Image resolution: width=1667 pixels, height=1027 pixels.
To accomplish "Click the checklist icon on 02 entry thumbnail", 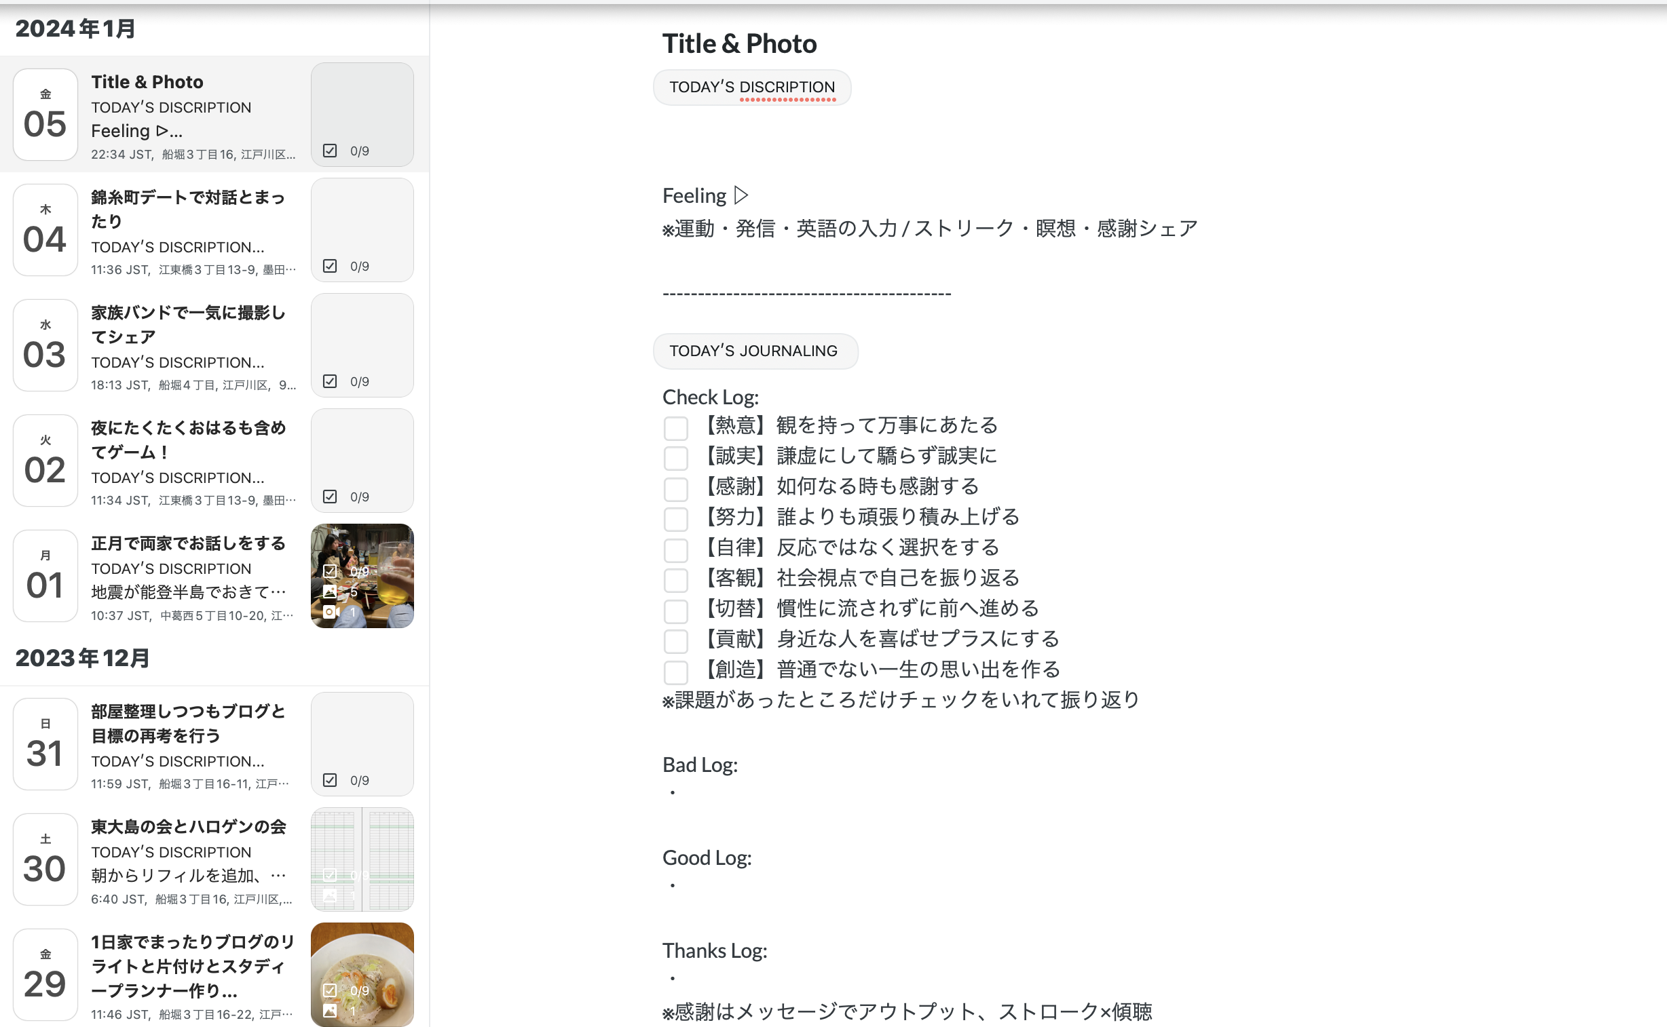I will [x=330, y=497].
